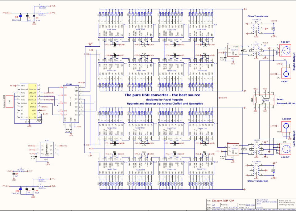Click the red CN3 Amanero USB connector box
The height and width of the screenshot is (211, 296).
pyautogui.click(x=10, y=102)
